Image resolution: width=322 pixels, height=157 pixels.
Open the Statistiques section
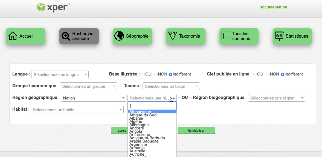[x=292, y=36]
